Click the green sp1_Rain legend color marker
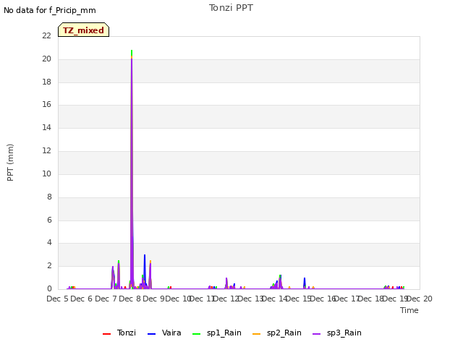 tap(196, 334)
